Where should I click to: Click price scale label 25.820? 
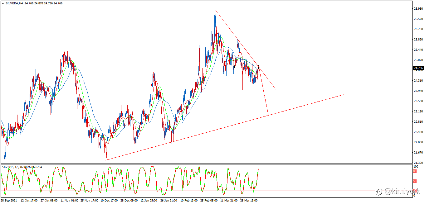click(418, 40)
